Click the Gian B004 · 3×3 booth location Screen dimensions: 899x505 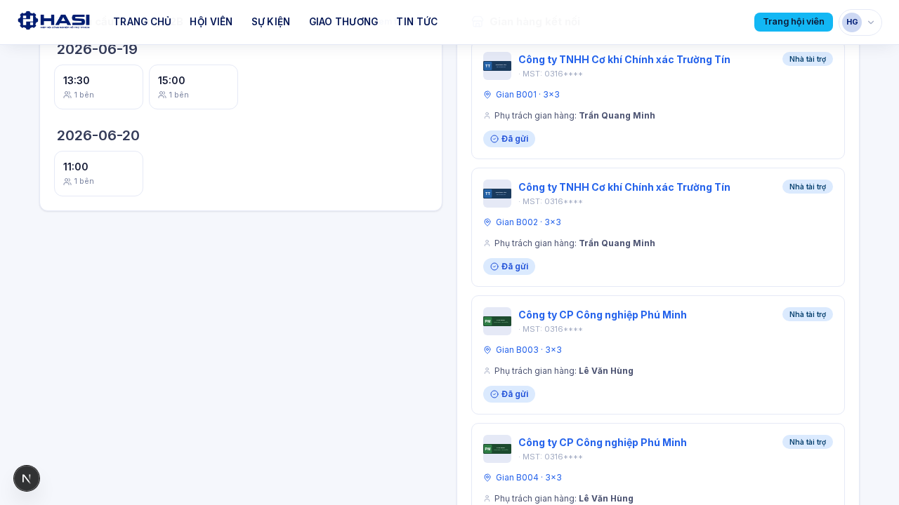pos(529,478)
